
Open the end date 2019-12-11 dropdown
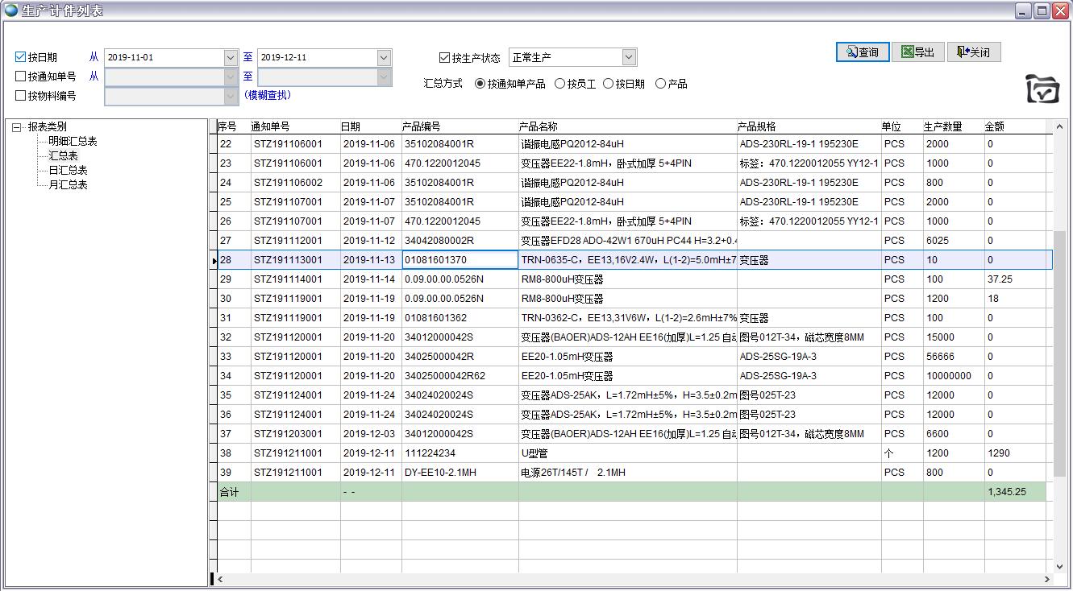[x=384, y=57]
